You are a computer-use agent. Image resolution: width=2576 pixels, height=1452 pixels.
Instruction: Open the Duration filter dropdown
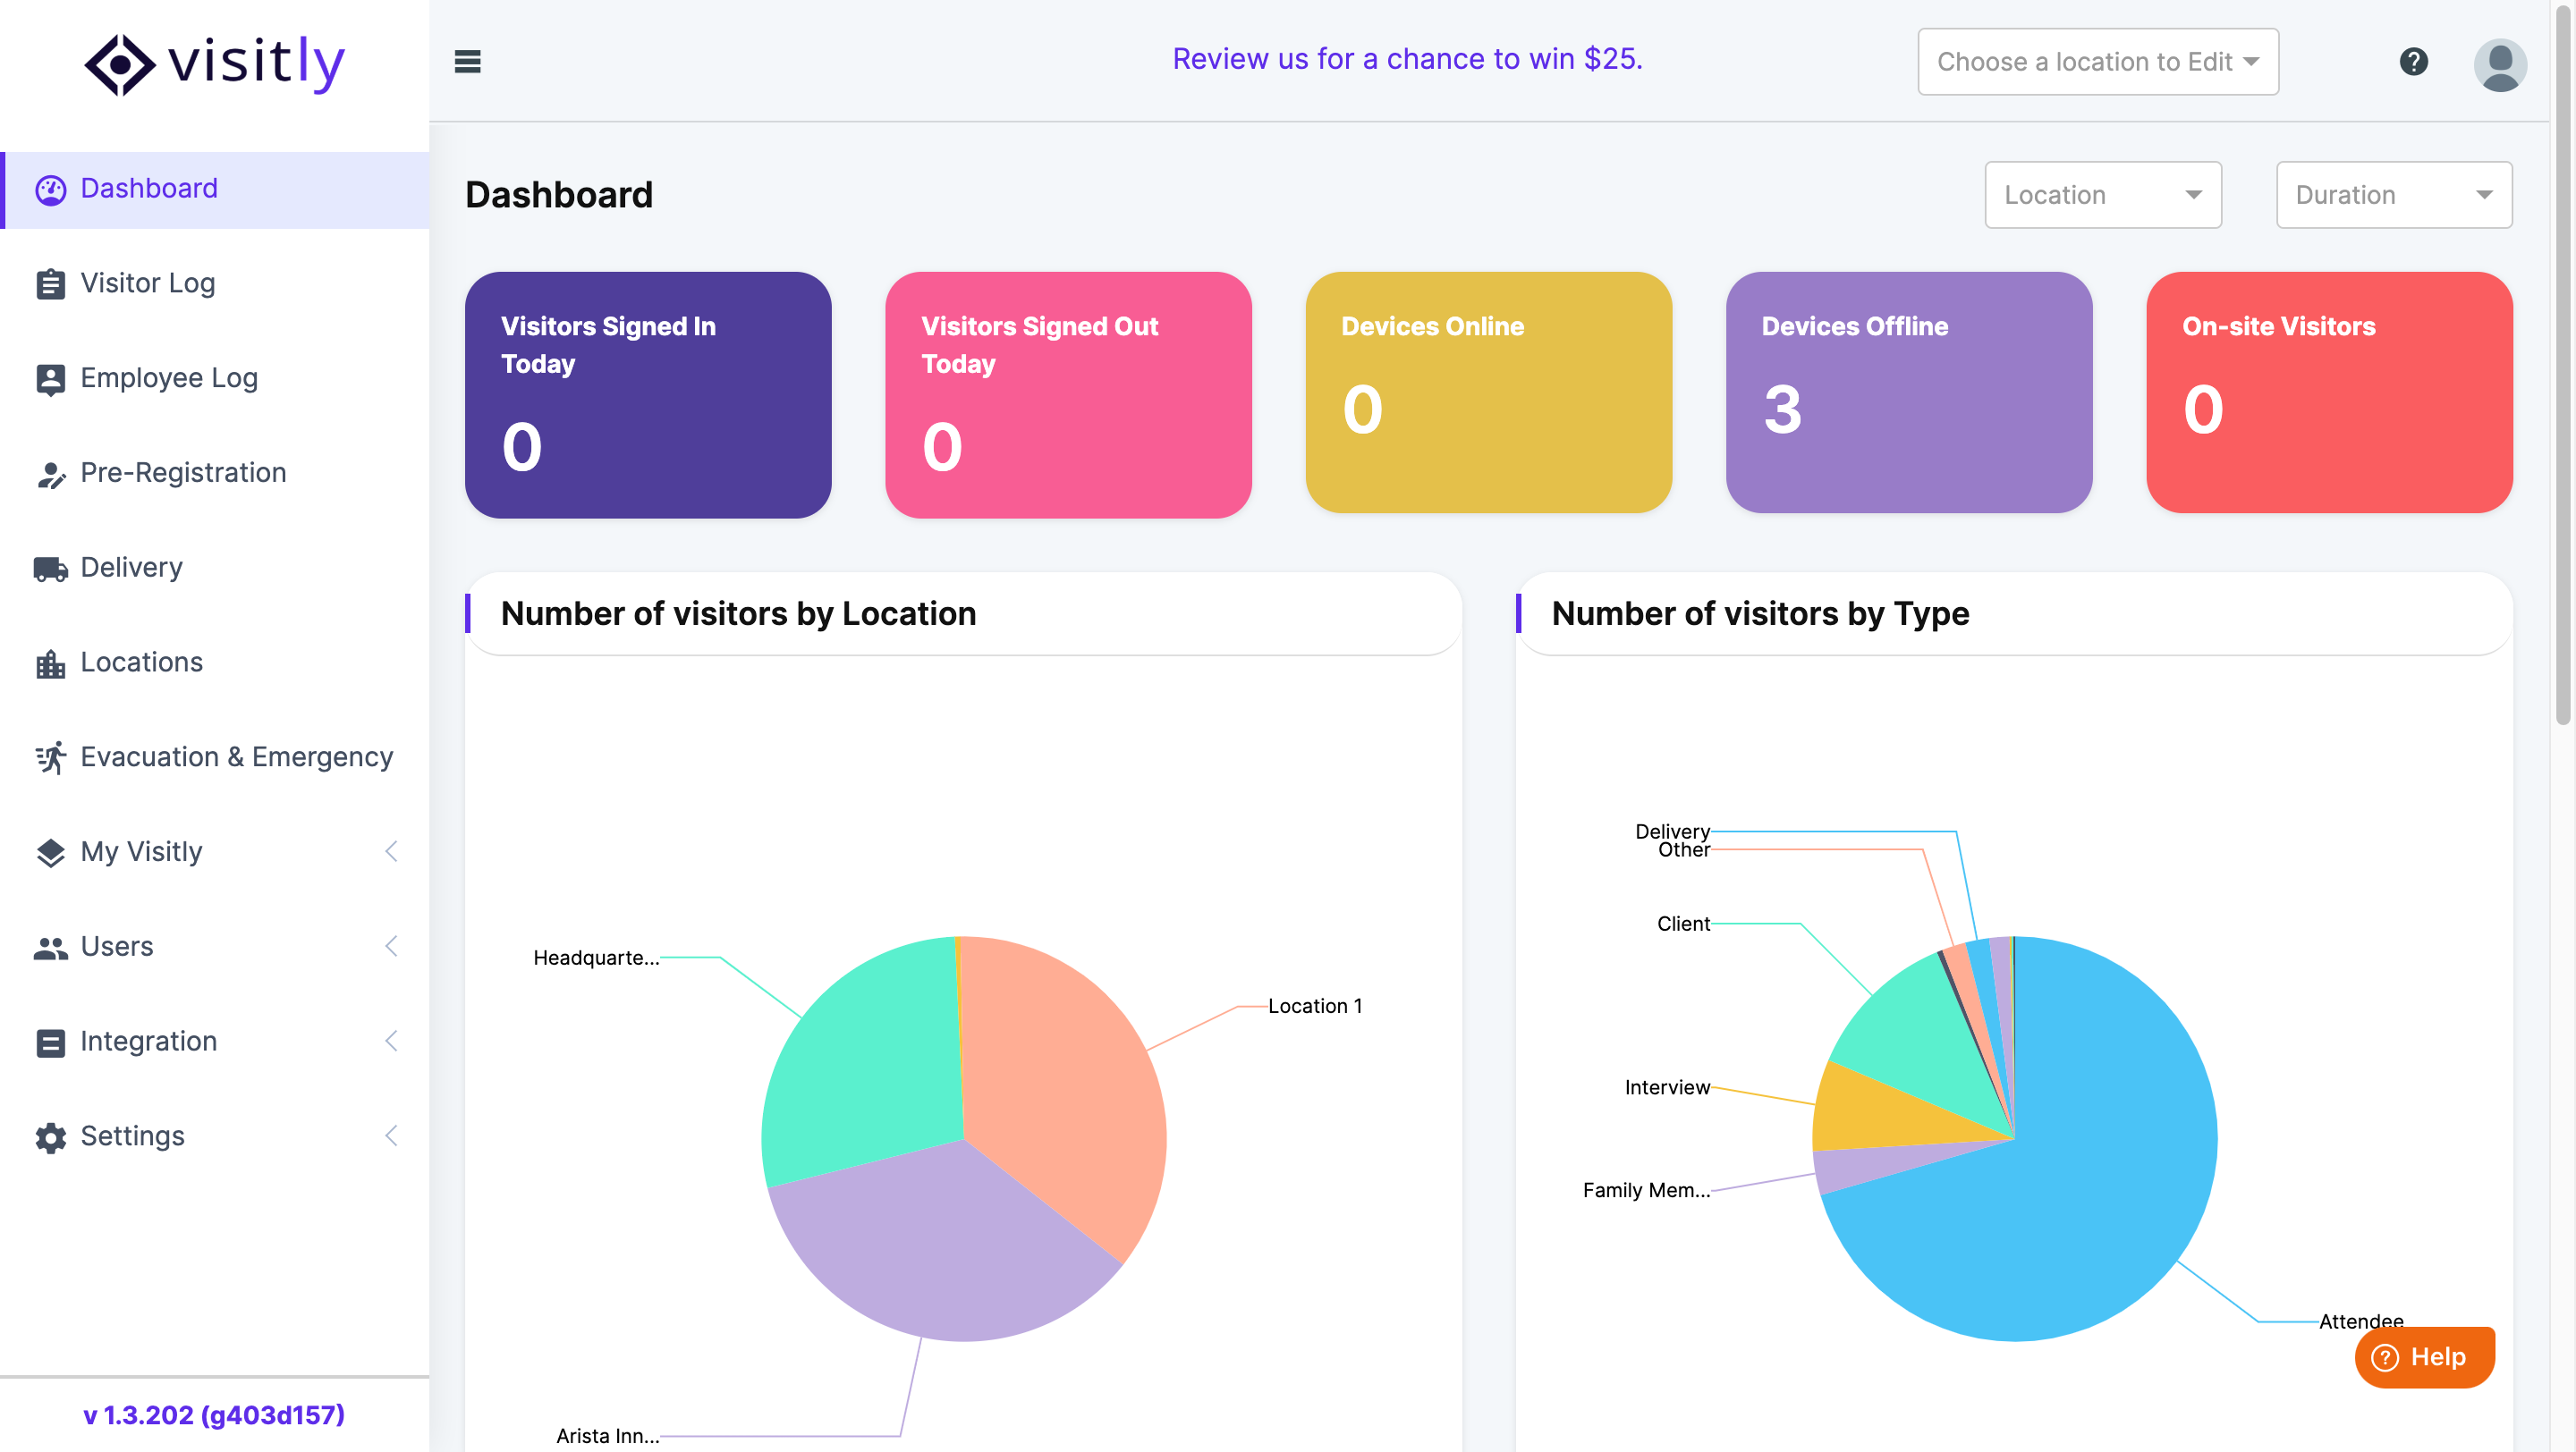point(2393,195)
